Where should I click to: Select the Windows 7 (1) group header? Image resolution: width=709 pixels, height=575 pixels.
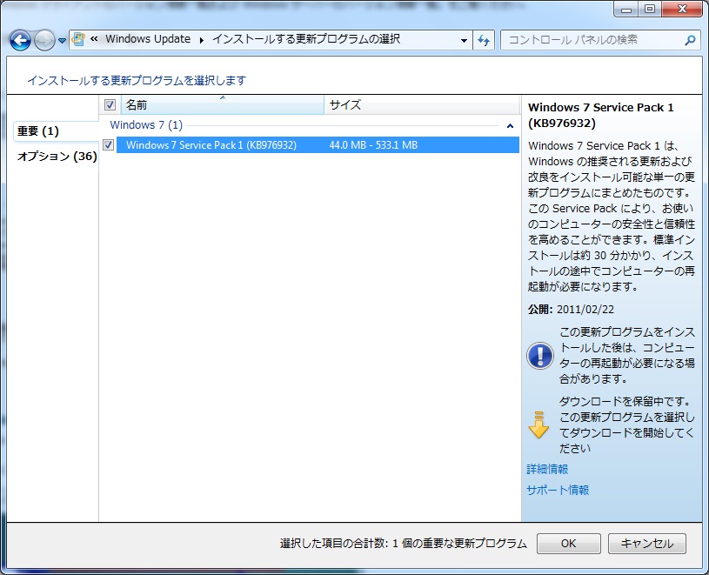[x=146, y=124]
